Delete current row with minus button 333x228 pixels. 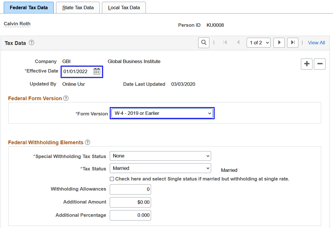click(x=320, y=64)
